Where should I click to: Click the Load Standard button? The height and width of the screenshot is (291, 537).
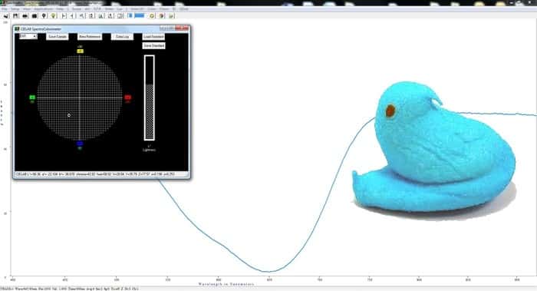(153, 37)
